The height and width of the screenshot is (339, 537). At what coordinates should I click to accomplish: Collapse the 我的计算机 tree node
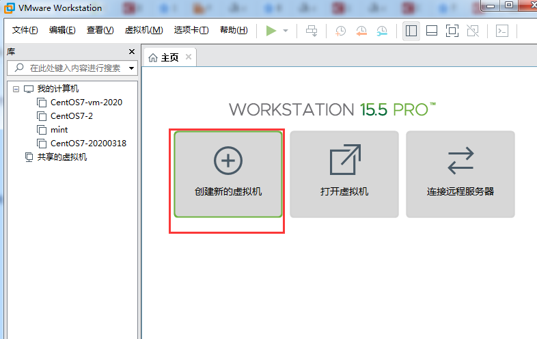[16, 89]
